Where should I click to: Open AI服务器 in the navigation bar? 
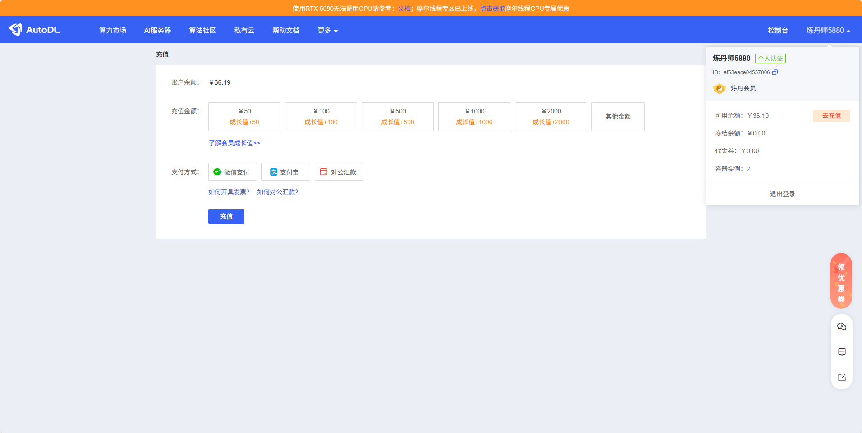coord(157,30)
